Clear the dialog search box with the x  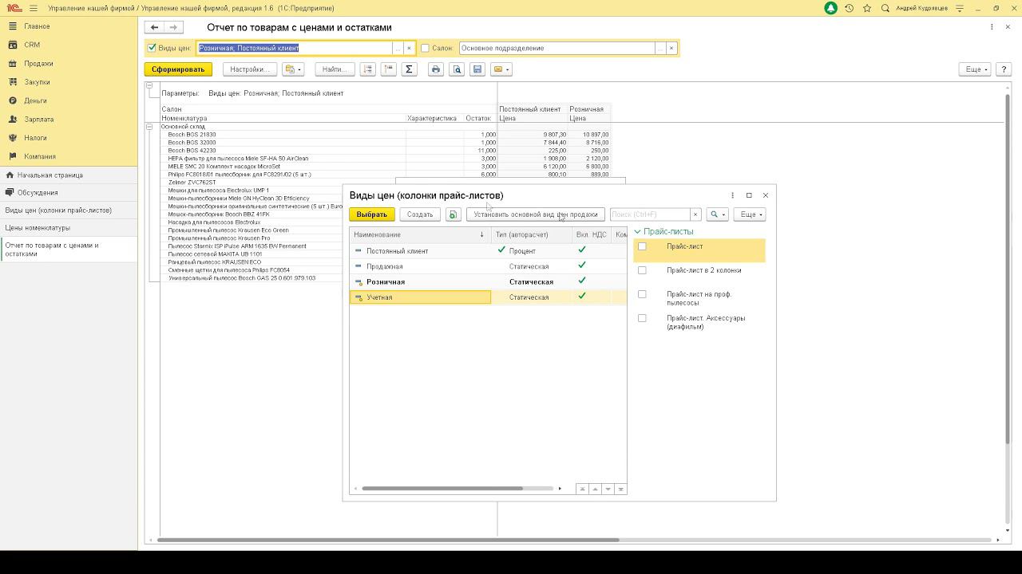(695, 214)
